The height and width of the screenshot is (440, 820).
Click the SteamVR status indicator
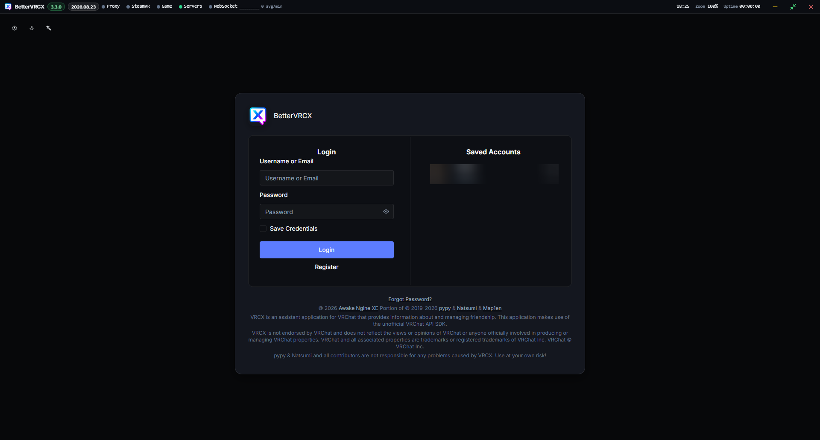(138, 6)
